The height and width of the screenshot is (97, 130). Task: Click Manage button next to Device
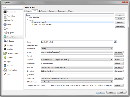coord(119,52)
